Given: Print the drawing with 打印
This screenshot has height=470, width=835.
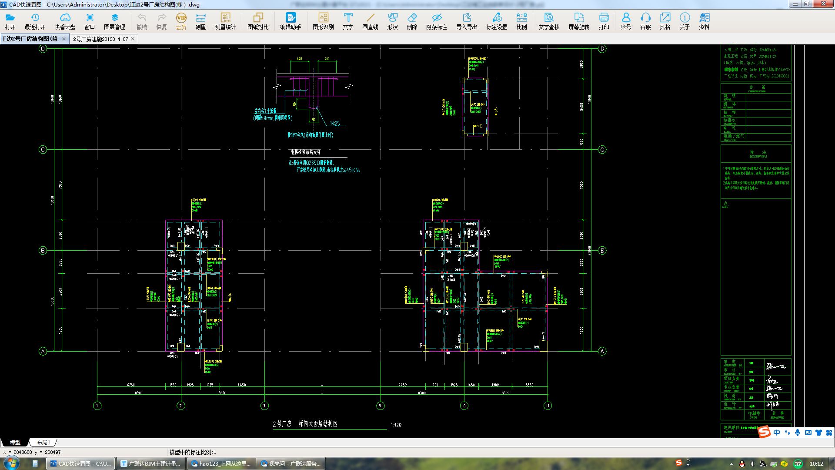Looking at the screenshot, I should (604, 21).
